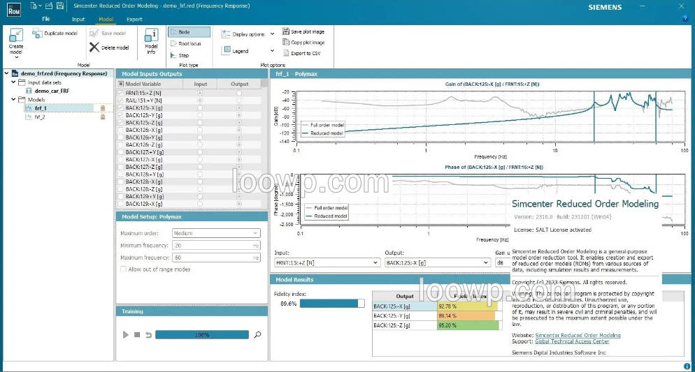Select the Bode plot type

[x=189, y=32]
